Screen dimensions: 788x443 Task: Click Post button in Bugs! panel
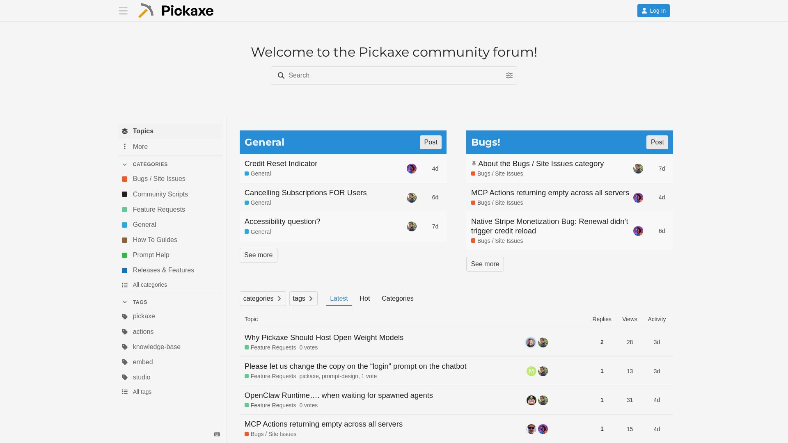[657, 142]
